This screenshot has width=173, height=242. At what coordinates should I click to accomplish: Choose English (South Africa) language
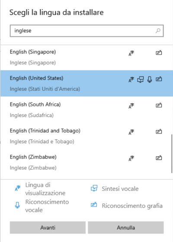point(86,110)
